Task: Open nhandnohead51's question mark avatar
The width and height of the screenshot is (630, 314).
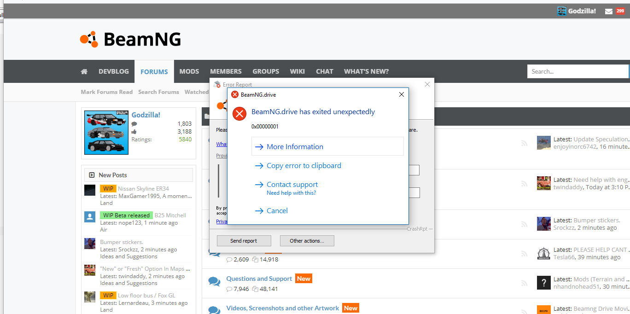Action: click(544, 283)
